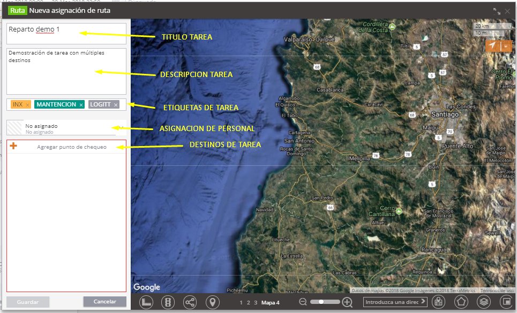Select the ruler measurement tool

(146, 302)
